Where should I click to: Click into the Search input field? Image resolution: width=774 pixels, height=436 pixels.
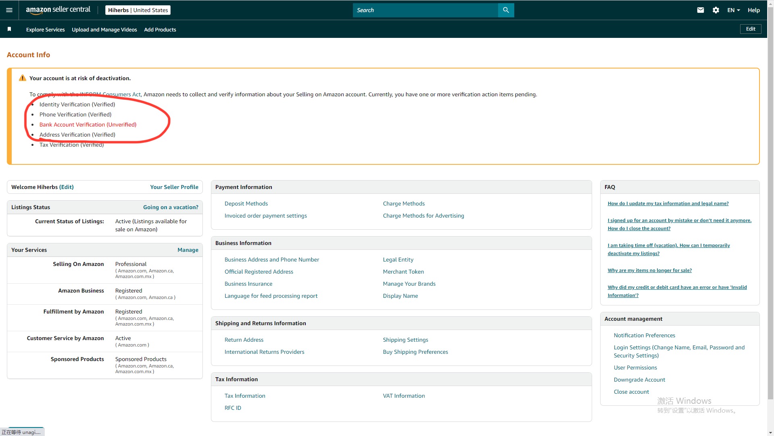click(426, 10)
